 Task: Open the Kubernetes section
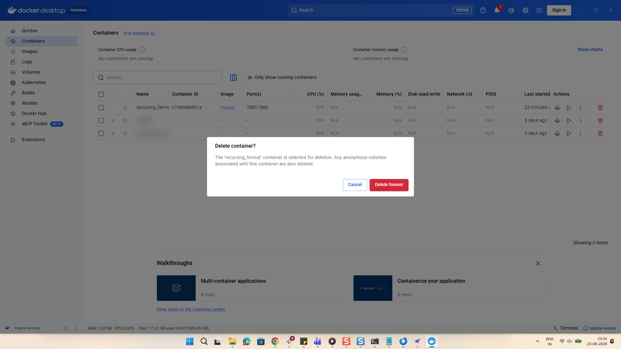click(x=41, y=82)
